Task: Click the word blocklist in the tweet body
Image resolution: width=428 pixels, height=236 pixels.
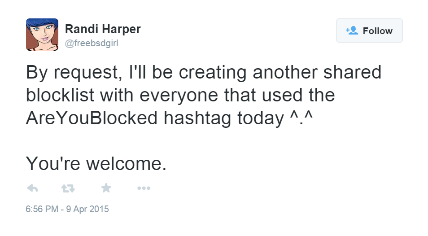Action: [x=60, y=95]
